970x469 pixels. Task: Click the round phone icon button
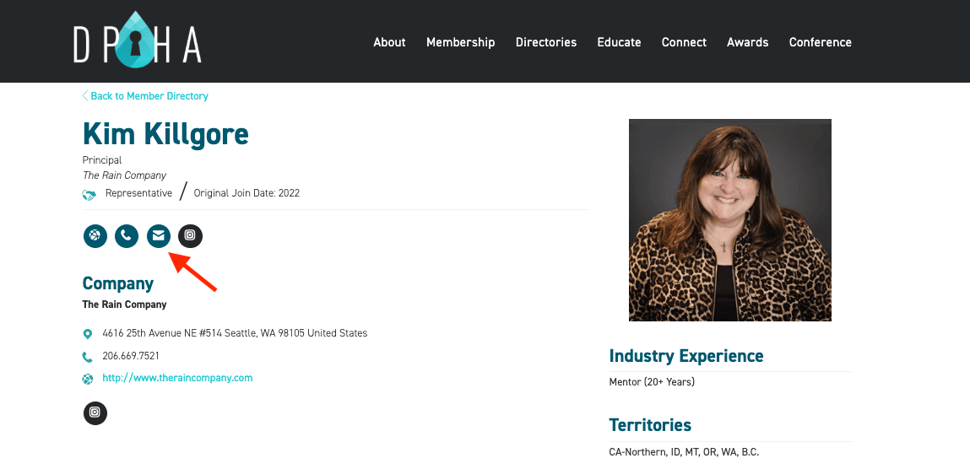[127, 236]
